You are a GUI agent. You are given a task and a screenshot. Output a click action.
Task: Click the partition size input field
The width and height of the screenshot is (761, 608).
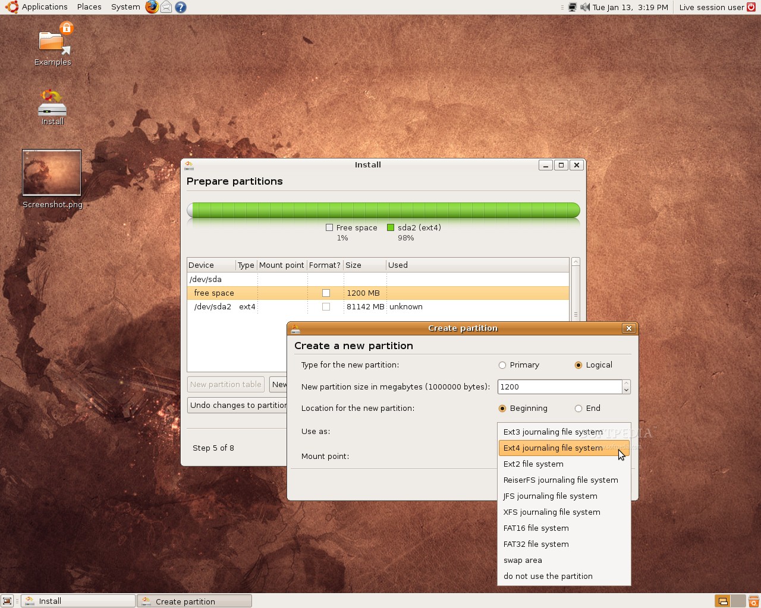pos(559,387)
